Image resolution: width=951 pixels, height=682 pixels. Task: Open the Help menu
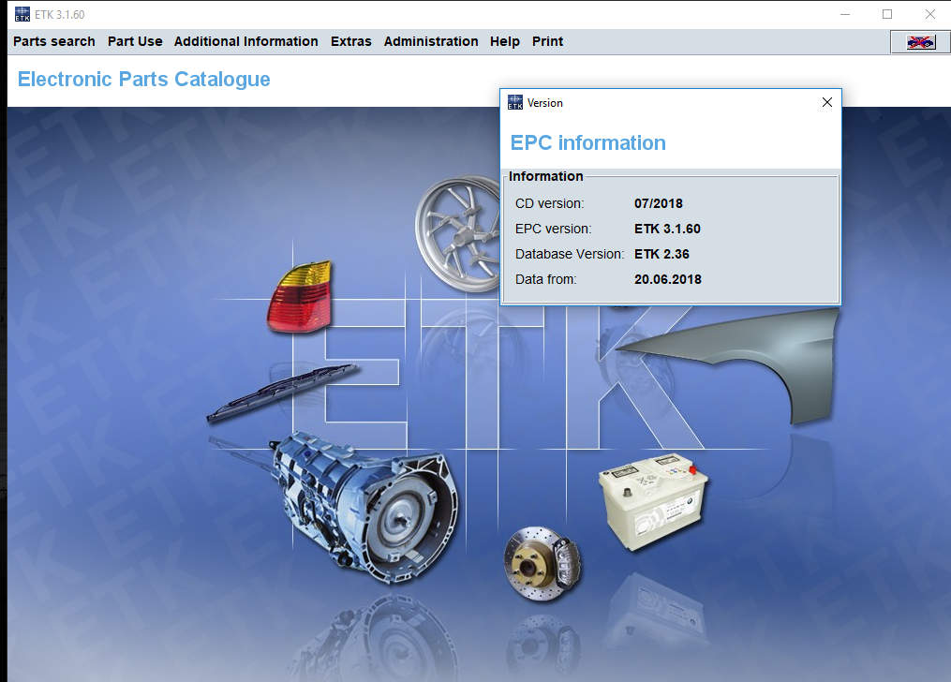(x=505, y=41)
